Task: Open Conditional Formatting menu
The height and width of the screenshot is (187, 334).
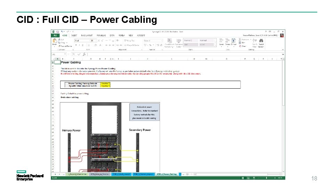Action: [x=169, y=43]
